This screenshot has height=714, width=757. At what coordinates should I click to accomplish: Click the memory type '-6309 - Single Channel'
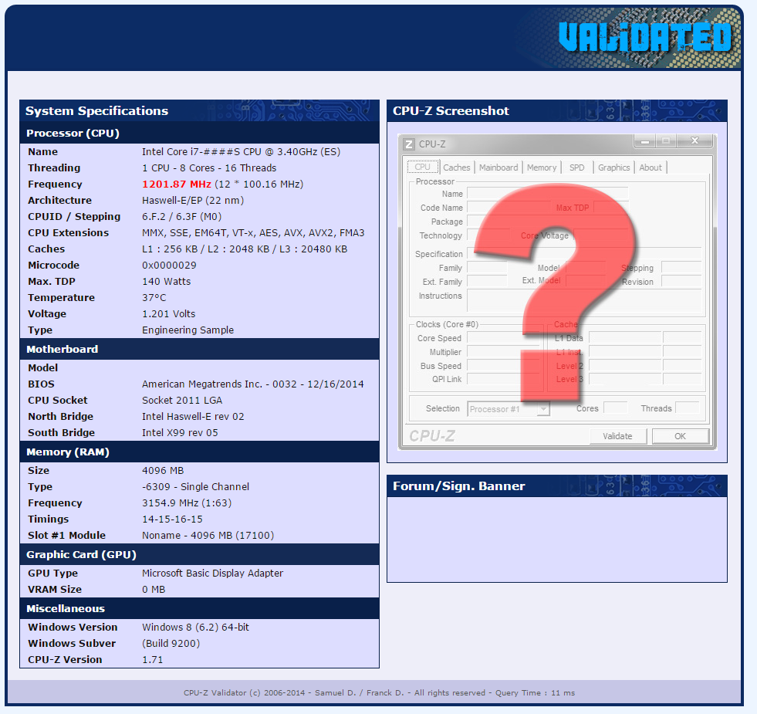click(195, 487)
